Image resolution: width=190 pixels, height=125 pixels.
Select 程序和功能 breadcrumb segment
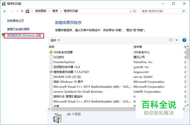[71, 11]
